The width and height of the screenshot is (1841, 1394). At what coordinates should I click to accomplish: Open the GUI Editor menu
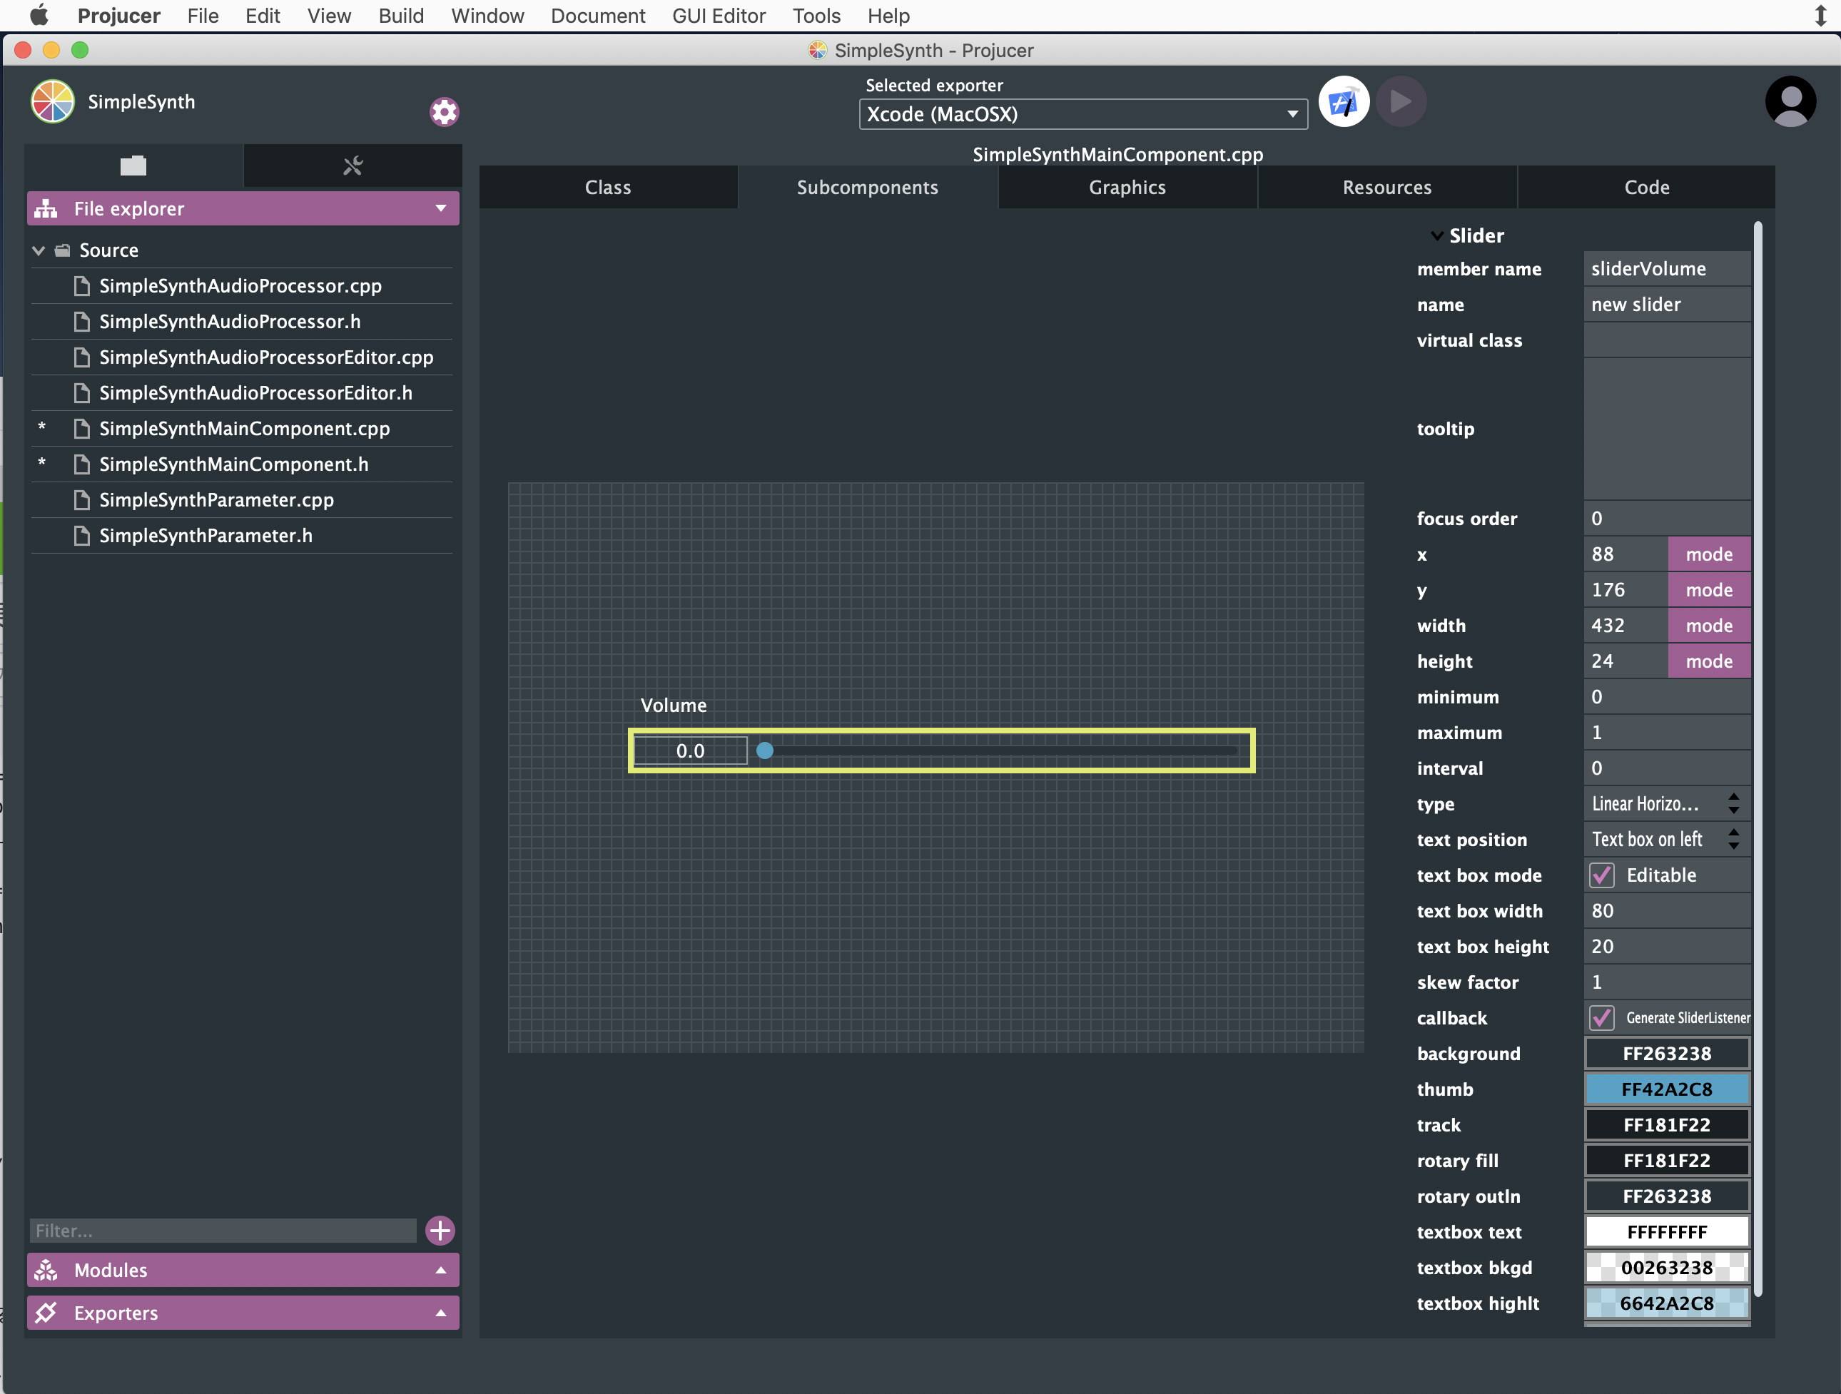[719, 16]
